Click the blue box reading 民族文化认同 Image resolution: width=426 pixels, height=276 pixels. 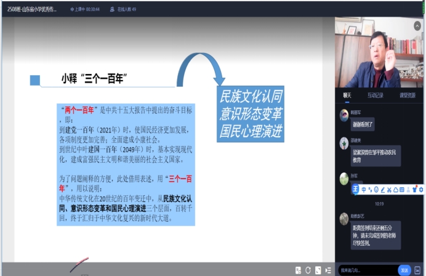coord(251,114)
